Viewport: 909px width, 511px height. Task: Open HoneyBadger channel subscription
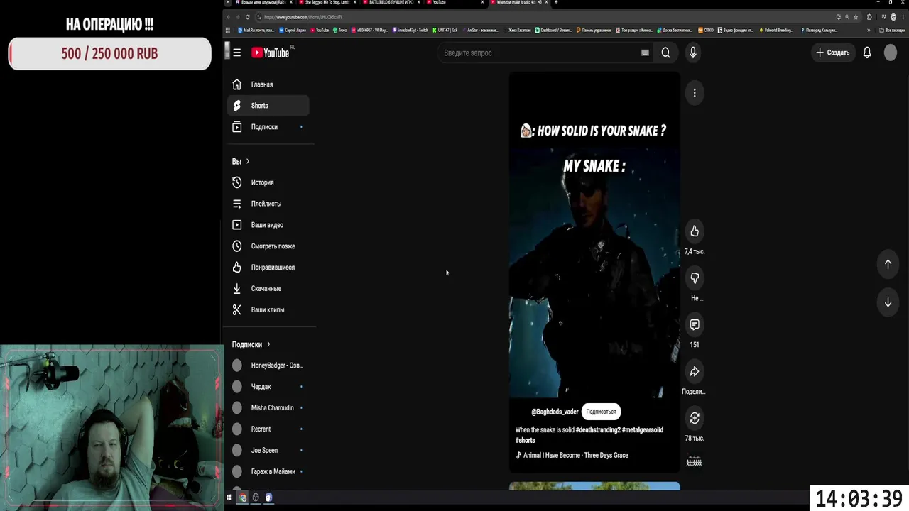point(268,366)
